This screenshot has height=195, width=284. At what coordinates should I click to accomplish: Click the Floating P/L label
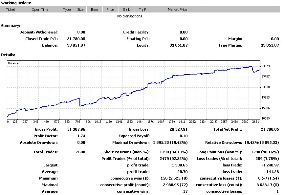138,39
